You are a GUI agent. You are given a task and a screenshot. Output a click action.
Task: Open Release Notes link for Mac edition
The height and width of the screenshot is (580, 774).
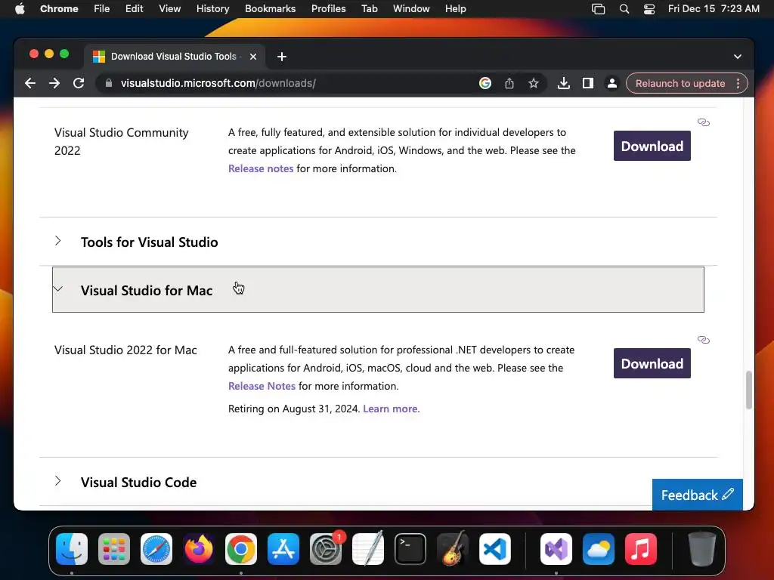[x=262, y=386]
